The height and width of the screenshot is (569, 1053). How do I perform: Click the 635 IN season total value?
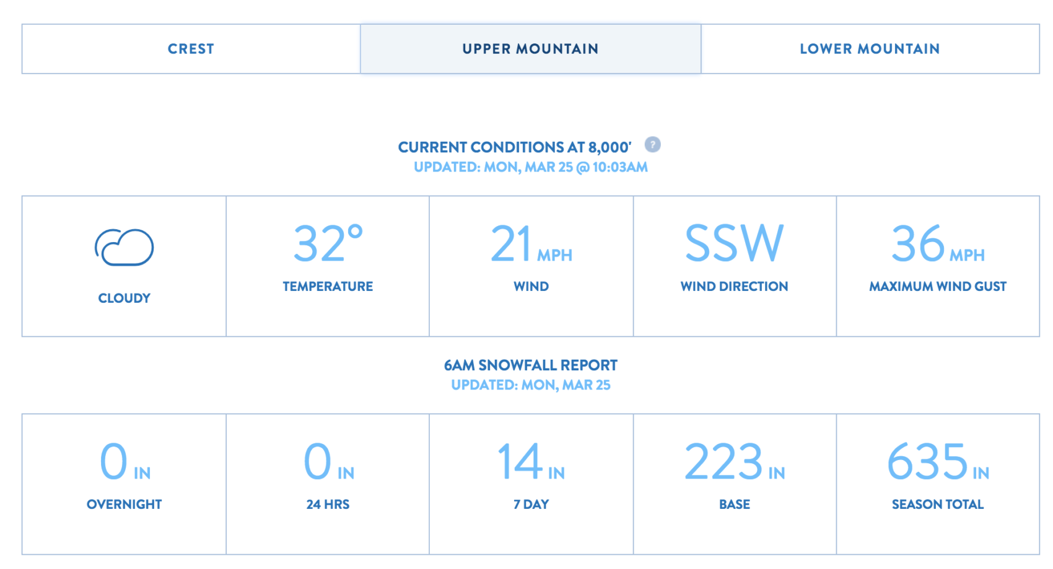point(938,462)
